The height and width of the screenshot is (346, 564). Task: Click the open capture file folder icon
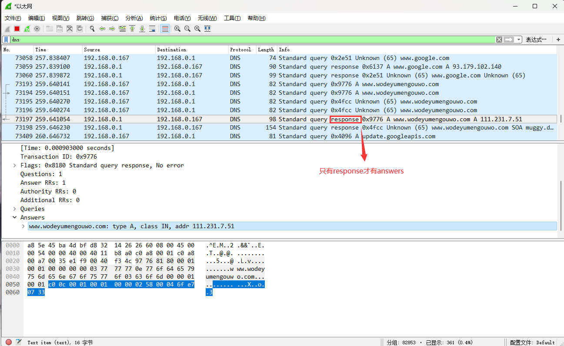pos(50,29)
